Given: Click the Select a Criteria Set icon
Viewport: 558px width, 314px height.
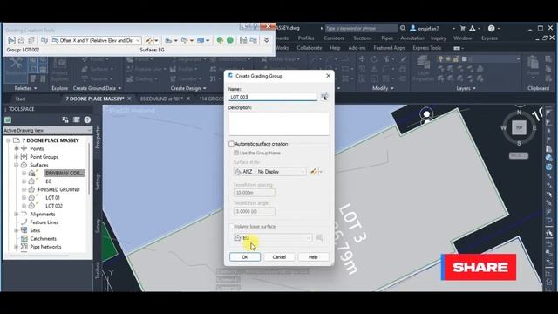Looking at the screenshot, I should (x=44, y=40).
